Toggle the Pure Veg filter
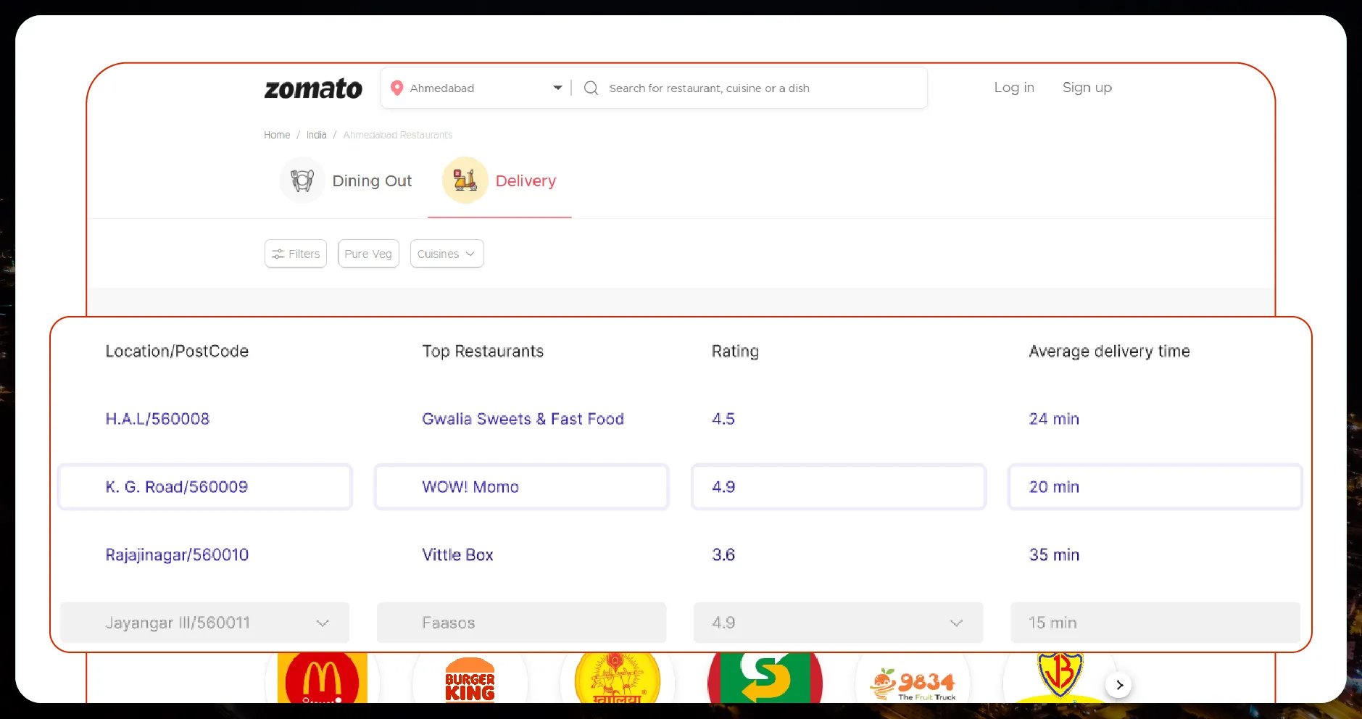 368,254
